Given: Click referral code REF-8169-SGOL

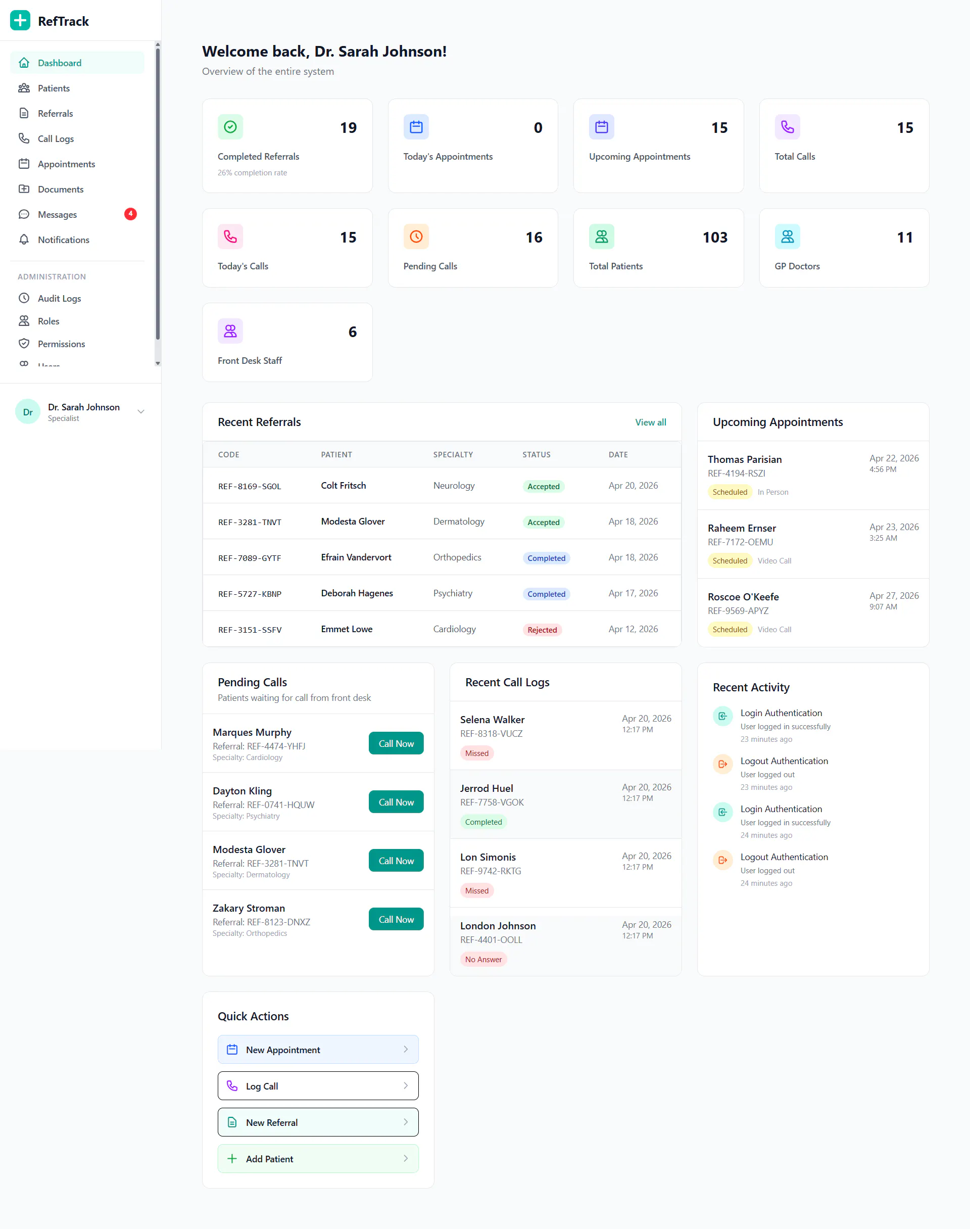Looking at the screenshot, I should 250,486.
